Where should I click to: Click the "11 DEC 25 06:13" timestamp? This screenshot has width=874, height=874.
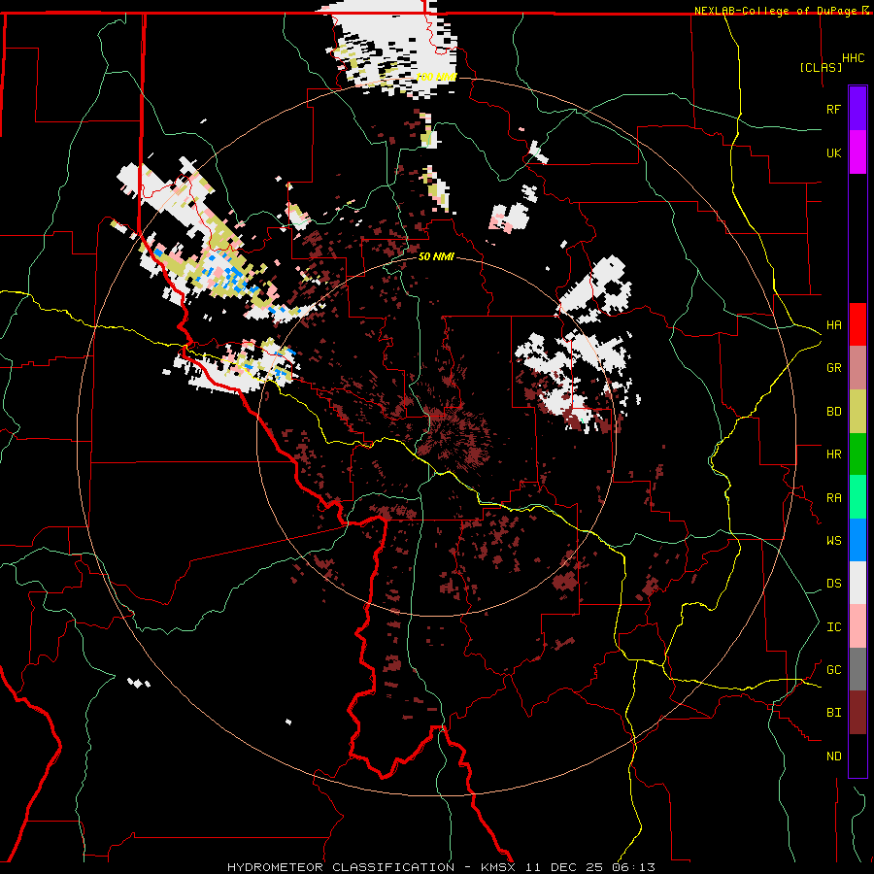589,867
